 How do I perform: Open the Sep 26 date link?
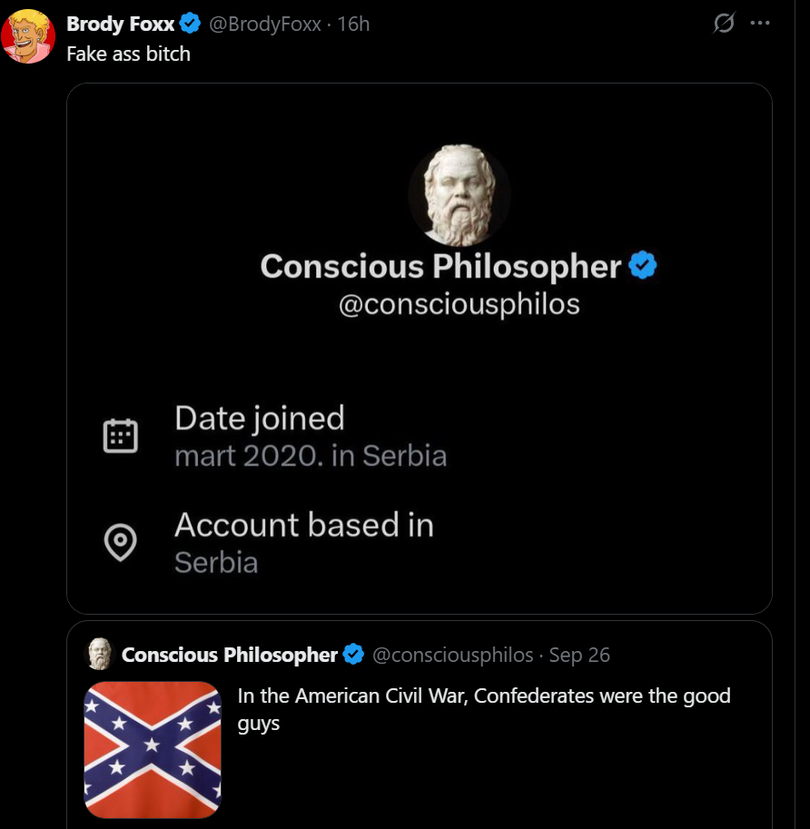pyautogui.click(x=579, y=655)
